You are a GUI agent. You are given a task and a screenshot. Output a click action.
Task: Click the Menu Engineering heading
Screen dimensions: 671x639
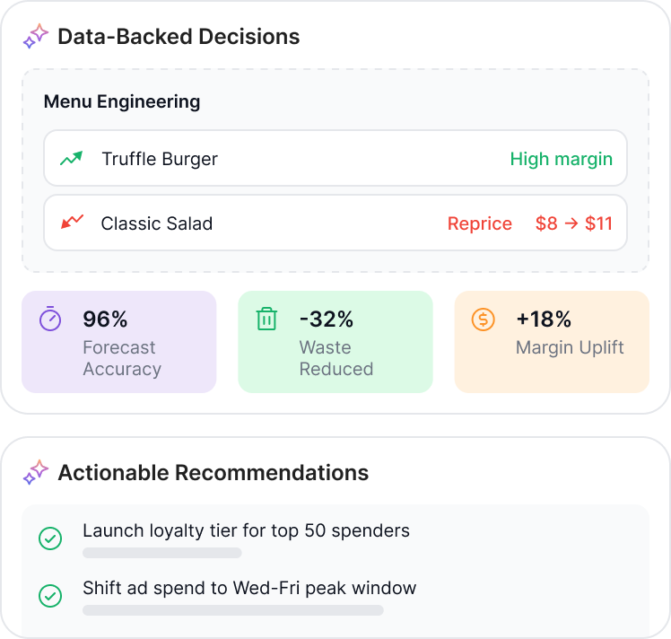point(122,101)
